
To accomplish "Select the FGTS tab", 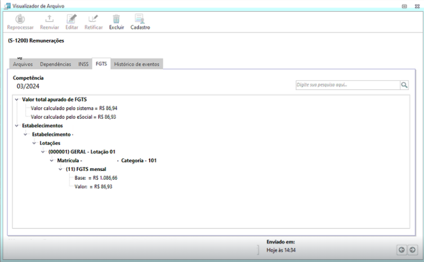I will point(101,64).
